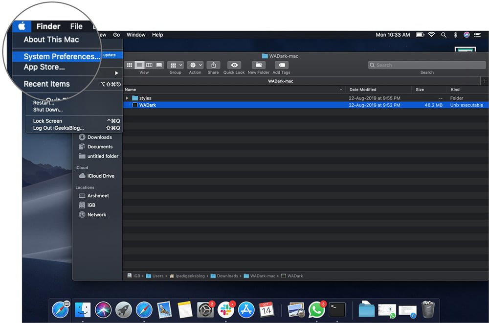Select the styles folder row
The width and height of the screenshot is (489, 323).
click(x=306, y=98)
